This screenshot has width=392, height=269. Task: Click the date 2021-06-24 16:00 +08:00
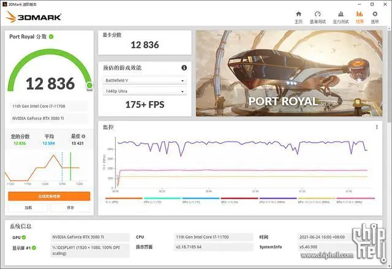[x=322, y=237]
